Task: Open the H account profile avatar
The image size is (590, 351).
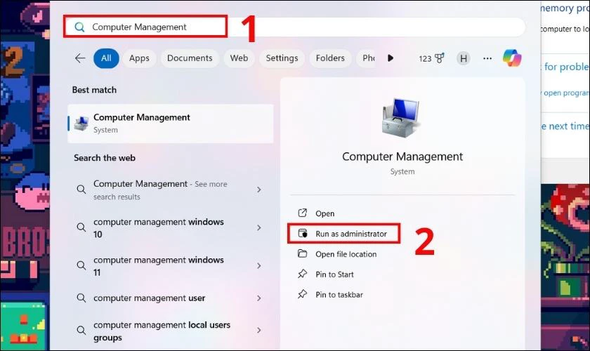Action: (463, 58)
